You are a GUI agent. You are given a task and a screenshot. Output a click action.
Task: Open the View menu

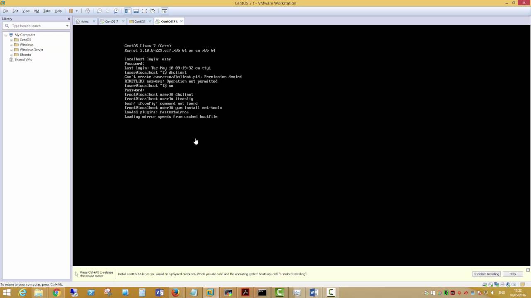26,11
